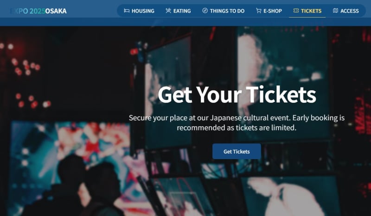Click the yellow underline beneath TICKETS
Viewport: 371px width, 216px height.
[x=307, y=17]
